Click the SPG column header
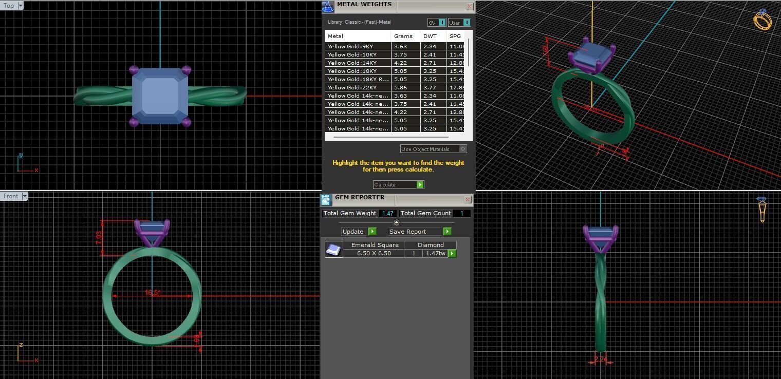The image size is (781, 379). click(455, 36)
